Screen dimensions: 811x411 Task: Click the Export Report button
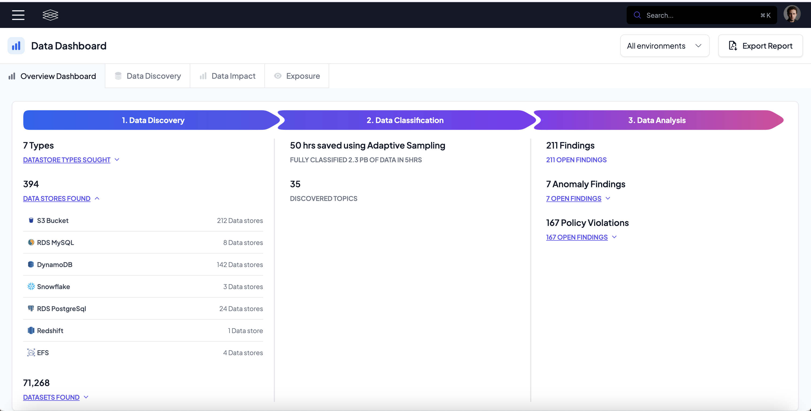(x=760, y=46)
